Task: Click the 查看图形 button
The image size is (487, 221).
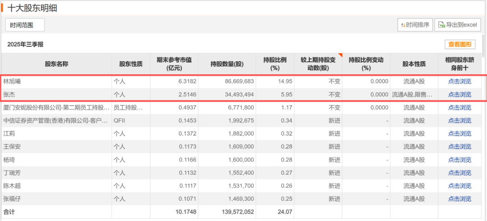Action: [460, 44]
